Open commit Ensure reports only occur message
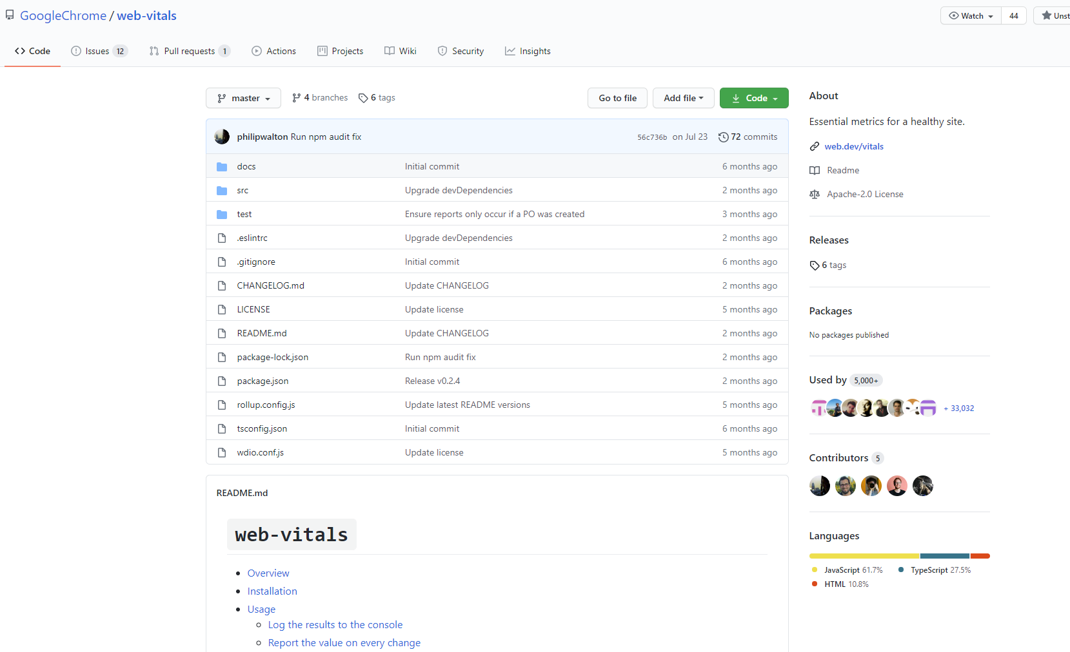Image resolution: width=1070 pixels, height=652 pixels. point(495,214)
